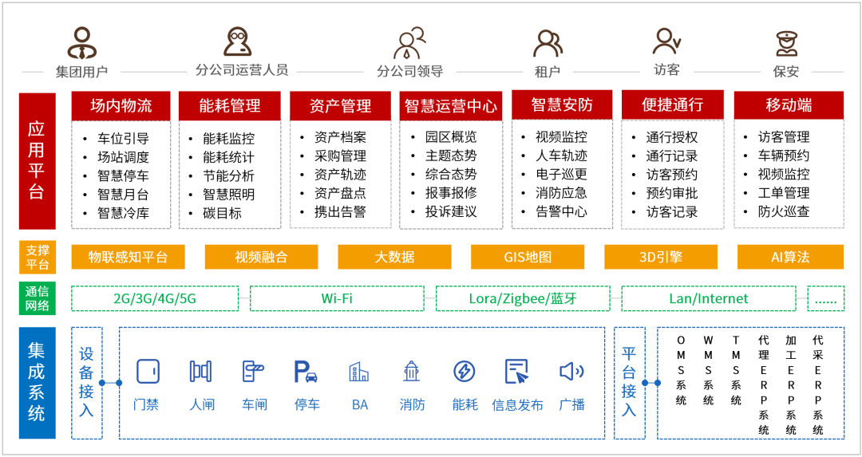Click the 加工ERP系统 vertical label
Image resolution: width=862 pixels, height=457 pixels.
[x=791, y=385]
